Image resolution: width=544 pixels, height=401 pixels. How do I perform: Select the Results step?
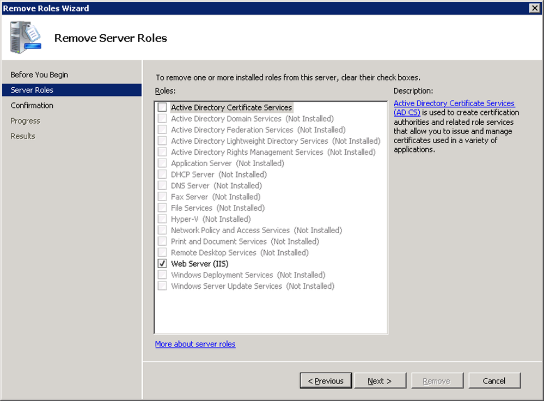pyautogui.click(x=22, y=136)
